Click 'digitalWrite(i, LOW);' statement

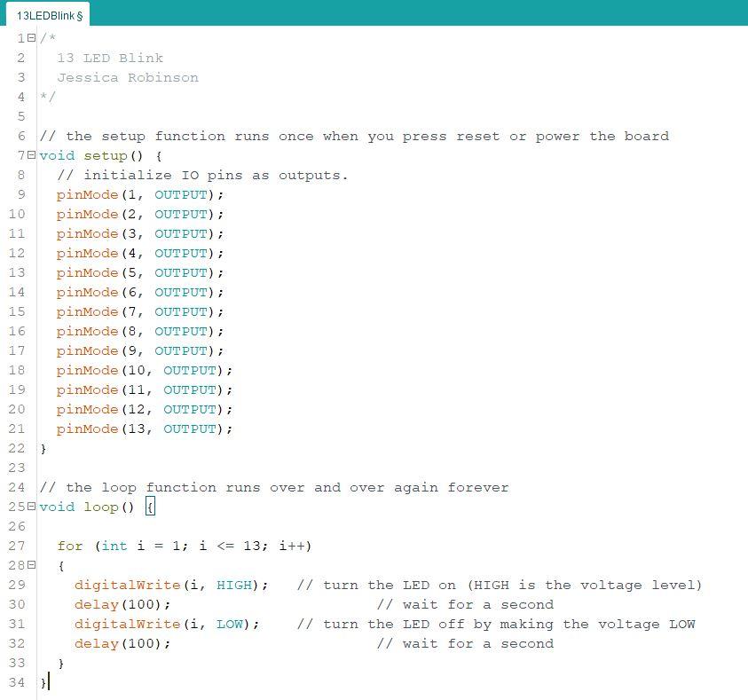coord(167,625)
